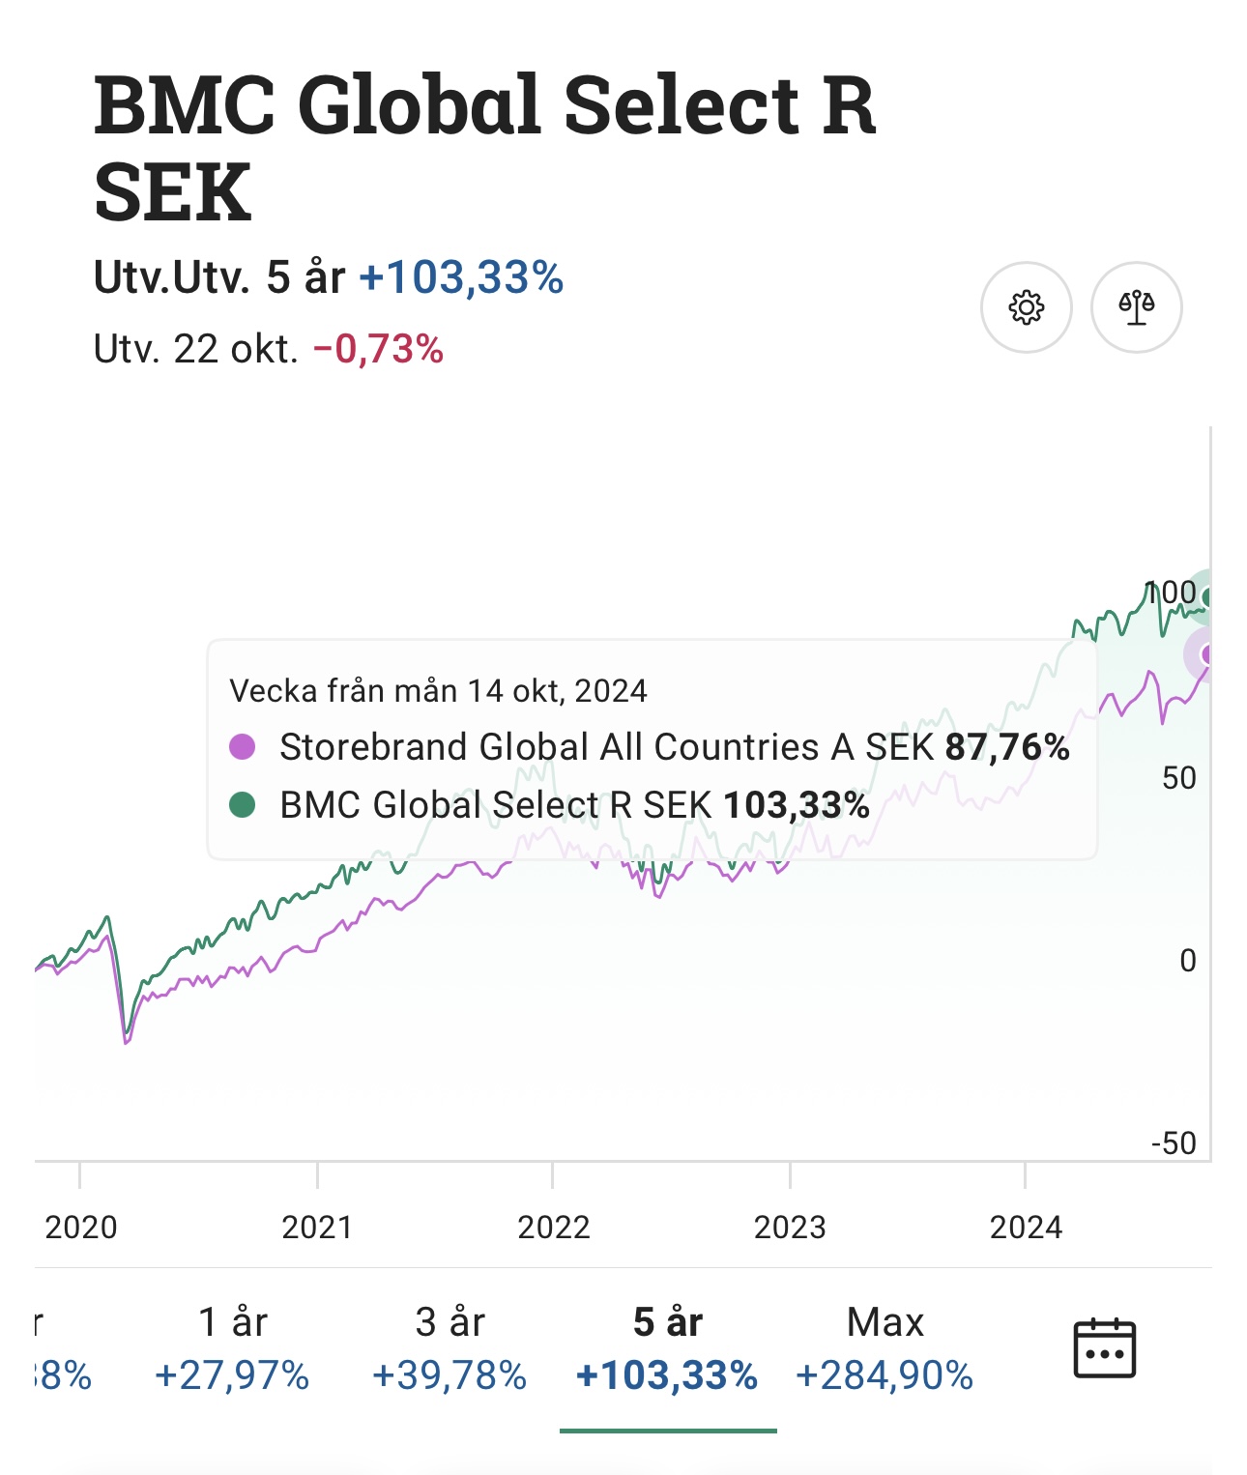Click the 50 label on the vertical axis
Screen dimensions: 1247x1475
pos(1178,778)
